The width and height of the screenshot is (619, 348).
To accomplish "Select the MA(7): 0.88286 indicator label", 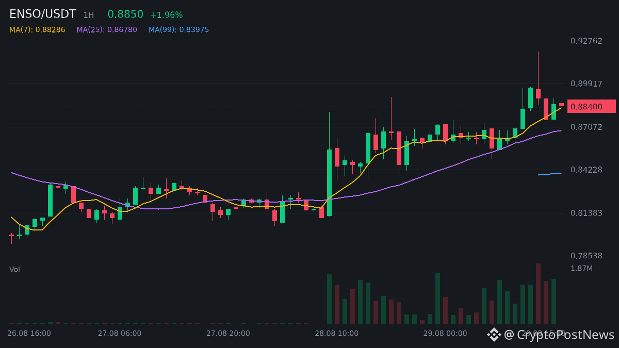I will pos(37,30).
